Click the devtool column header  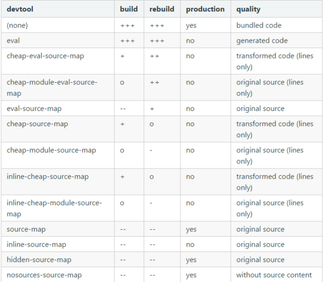click(x=20, y=9)
